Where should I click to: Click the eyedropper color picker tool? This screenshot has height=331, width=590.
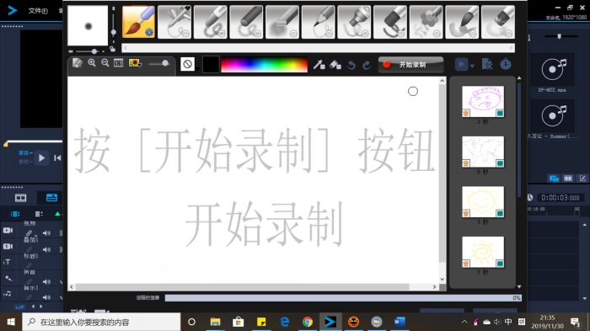click(319, 65)
